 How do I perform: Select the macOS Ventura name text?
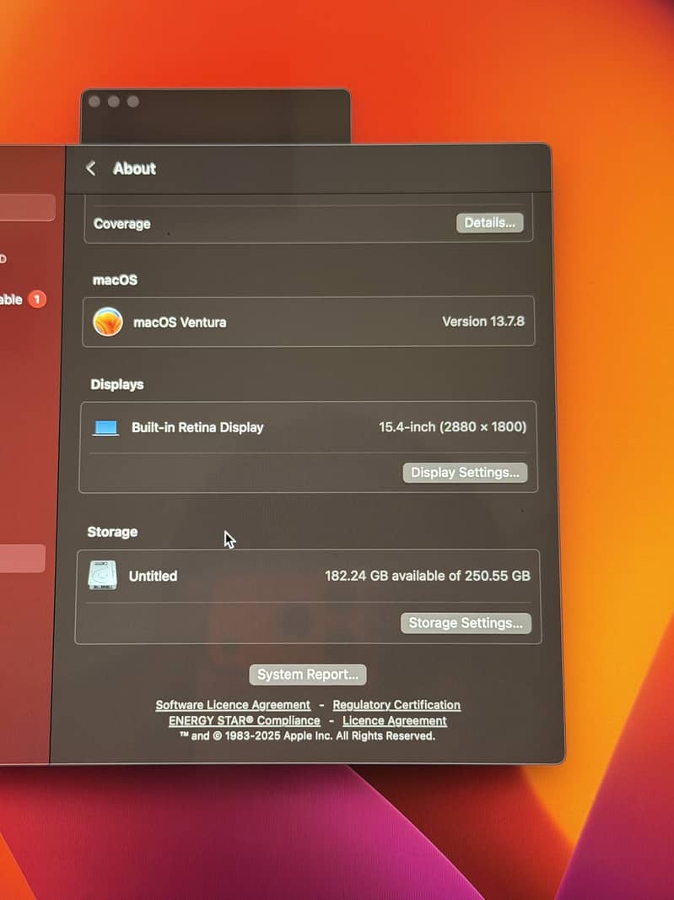click(x=180, y=322)
